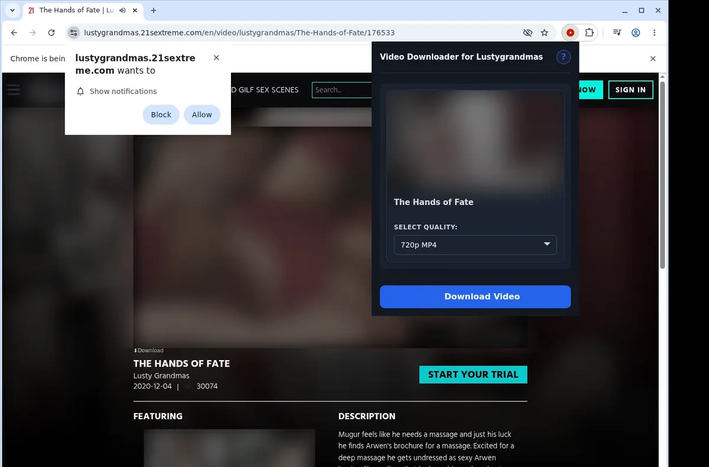This screenshot has width=709, height=467.
Task: Click the FEATURING heading
Action: (158, 416)
